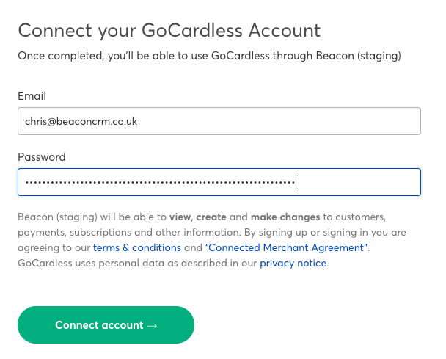Follow the privacy notice link

293,263
